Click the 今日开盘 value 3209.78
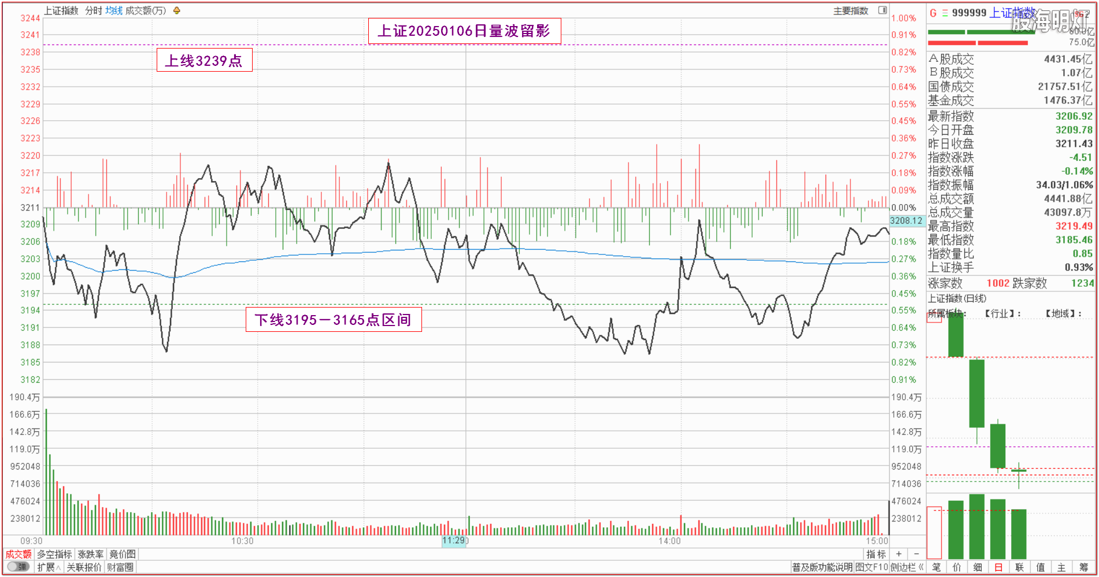1099x577 pixels. pyautogui.click(x=1074, y=130)
